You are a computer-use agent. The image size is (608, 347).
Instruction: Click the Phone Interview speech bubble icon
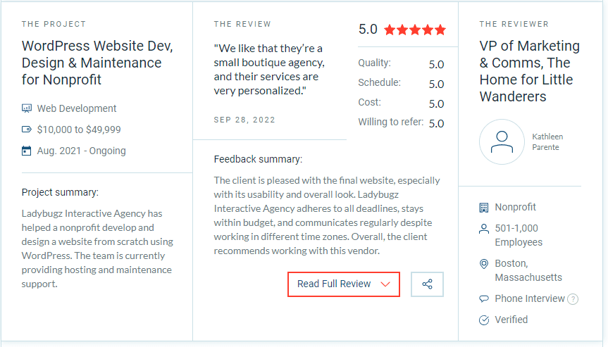point(483,298)
